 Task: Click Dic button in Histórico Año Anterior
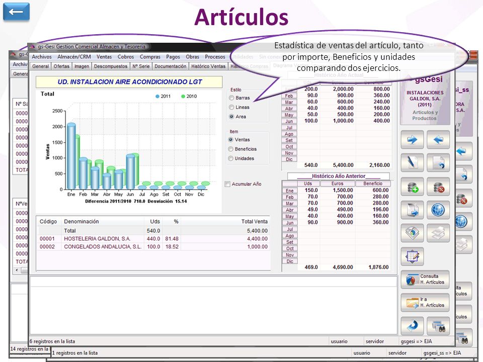click(290, 261)
